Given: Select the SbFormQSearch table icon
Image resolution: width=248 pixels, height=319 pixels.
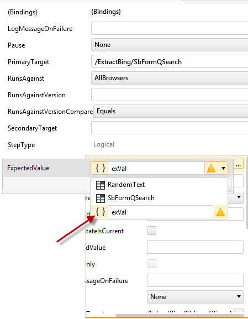Looking at the screenshot, I should (x=100, y=198).
